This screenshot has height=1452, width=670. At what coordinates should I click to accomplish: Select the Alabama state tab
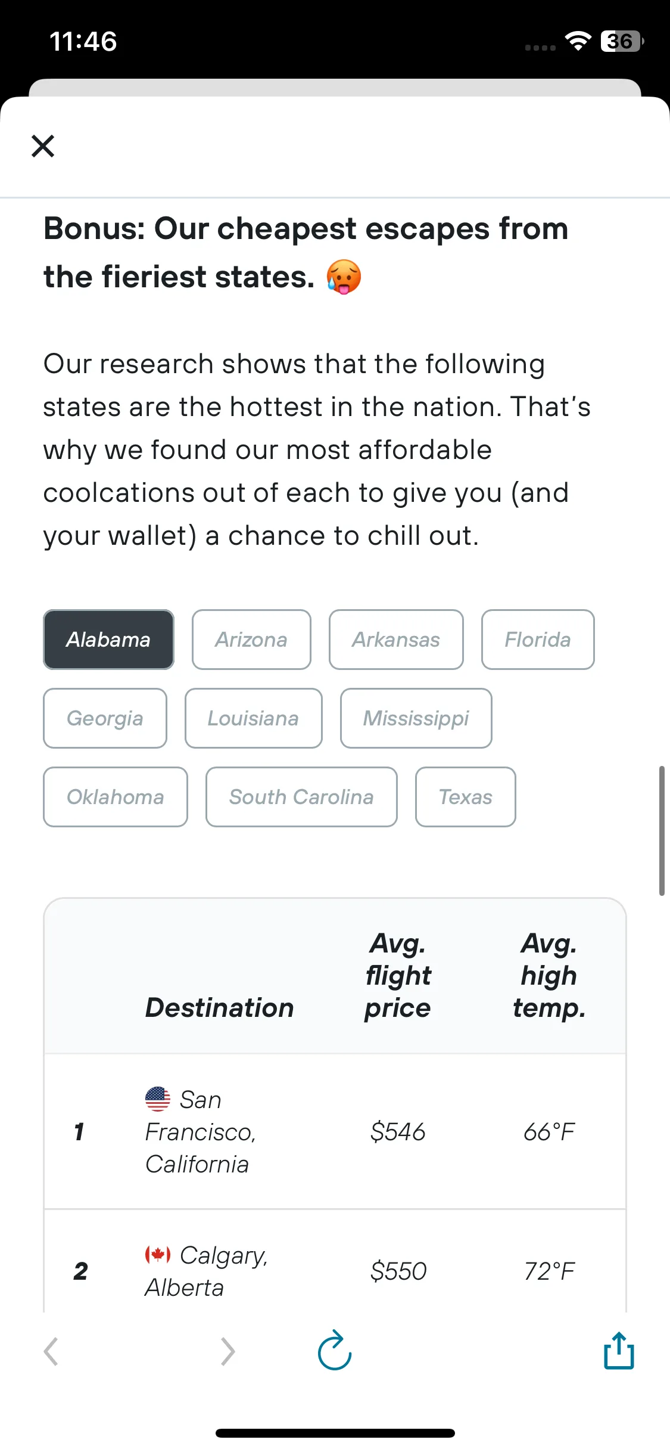[108, 640]
